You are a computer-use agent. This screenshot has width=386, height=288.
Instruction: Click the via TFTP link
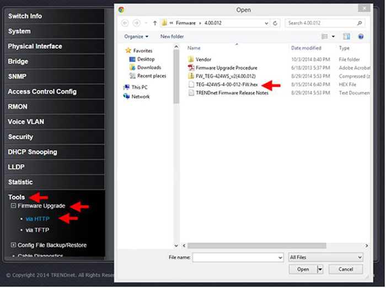tap(37, 230)
